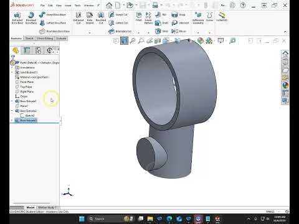
Task: Open Reference Geometry tools
Action: coord(198,18)
